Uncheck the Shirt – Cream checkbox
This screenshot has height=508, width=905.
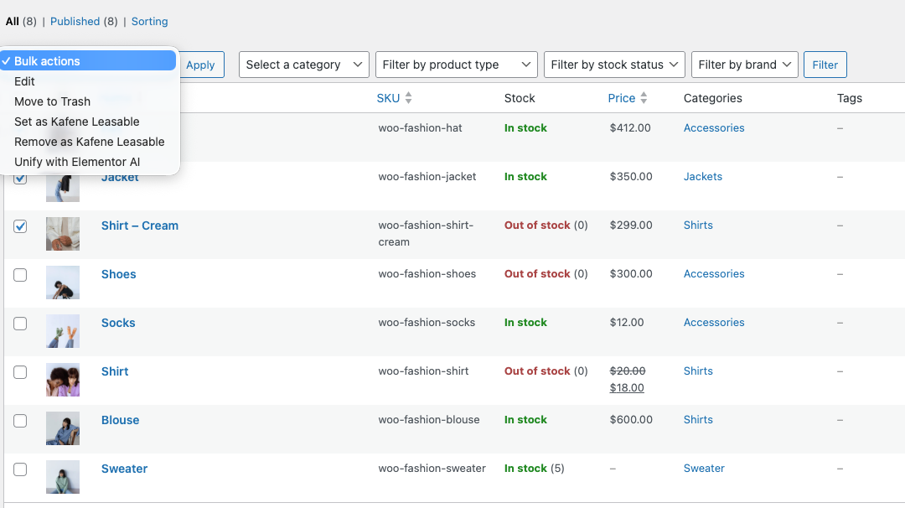[20, 226]
